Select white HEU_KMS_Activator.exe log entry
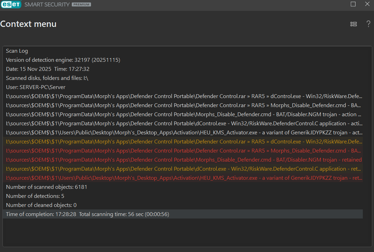This screenshot has height=252, width=374. [x=184, y=133]
